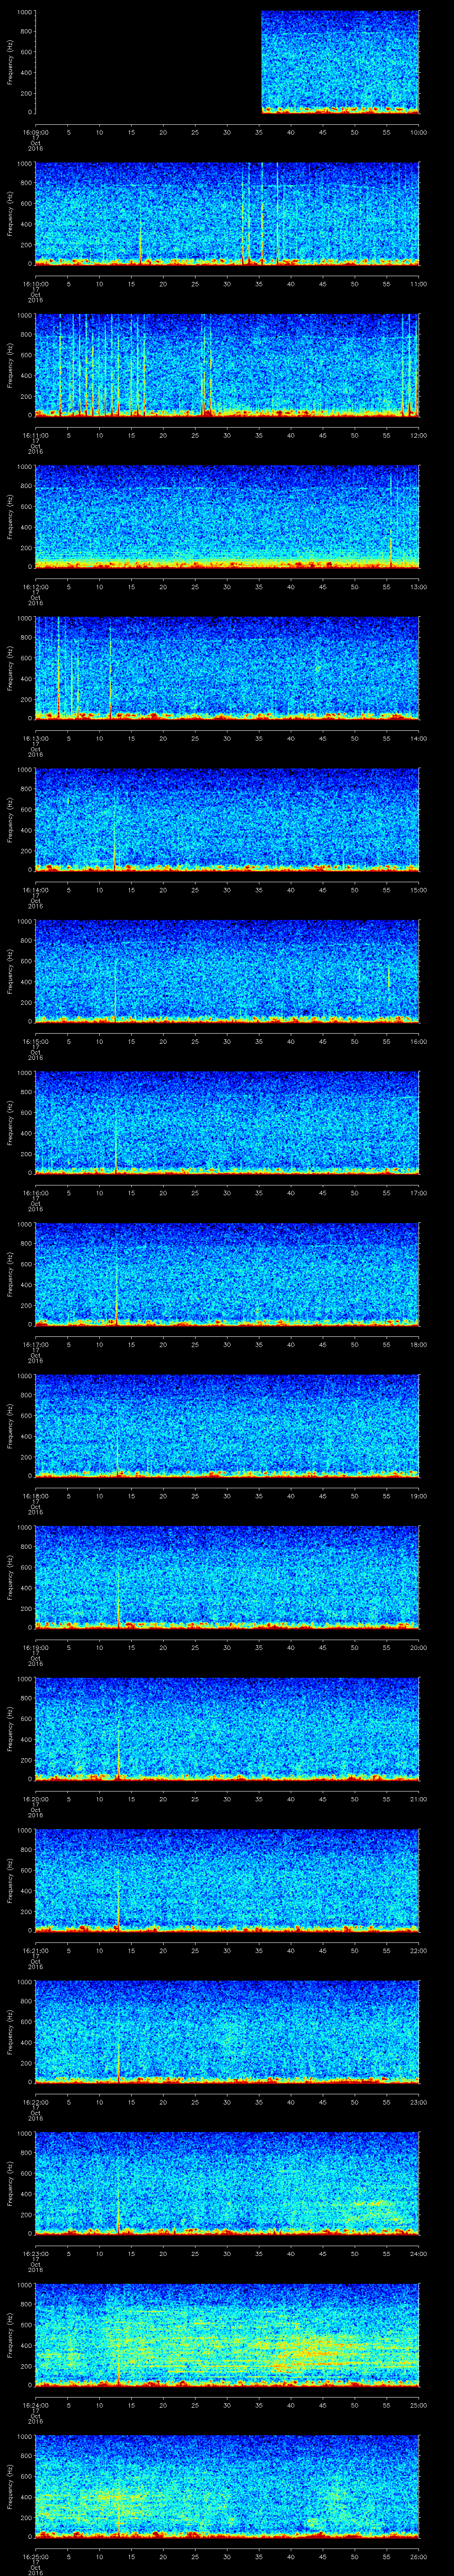Click the time label 16:14:00
Image resolution: width=454 pixels, height=2576 pixels.
(35, 890)
